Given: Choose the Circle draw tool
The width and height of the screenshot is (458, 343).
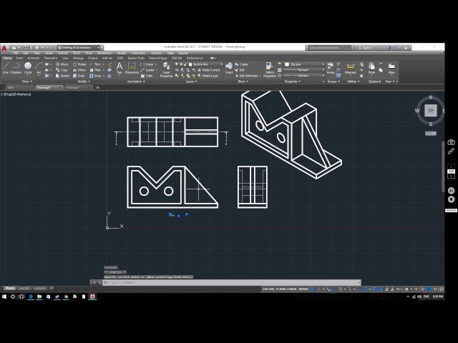Looking at the screenshot, I should pyautogui.click(x=28, y=69).
